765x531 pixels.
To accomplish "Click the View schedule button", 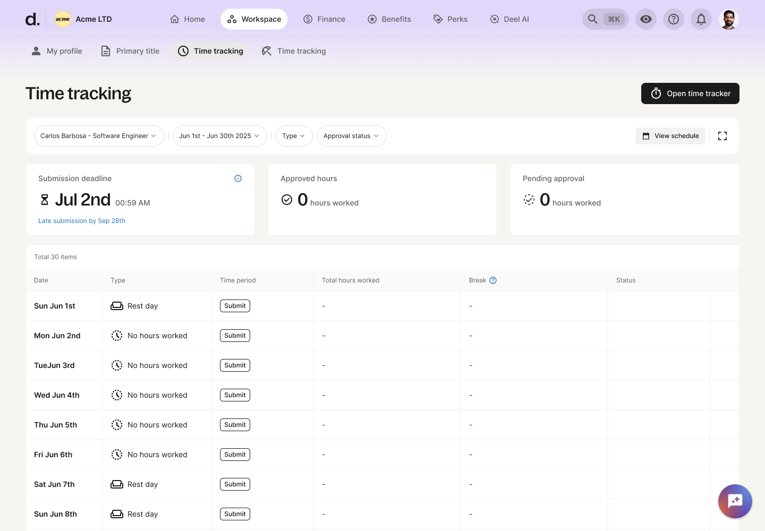I will (670, 136).
